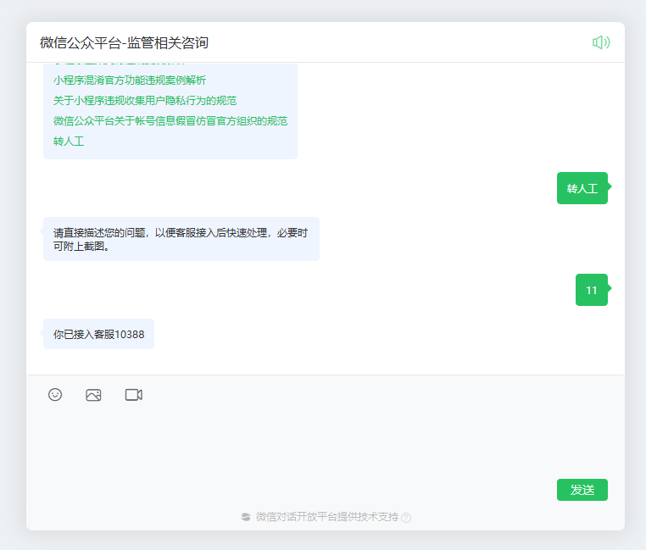The width and height of the screenshot is (646, 550).
Task: Select the sent message bubble 11
Action: (592, 290)
